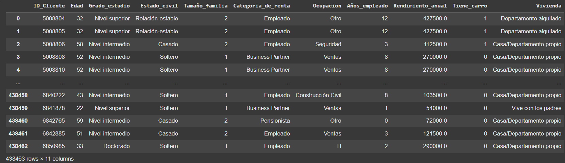Select the Tiene_carro column header

[470, 6]
